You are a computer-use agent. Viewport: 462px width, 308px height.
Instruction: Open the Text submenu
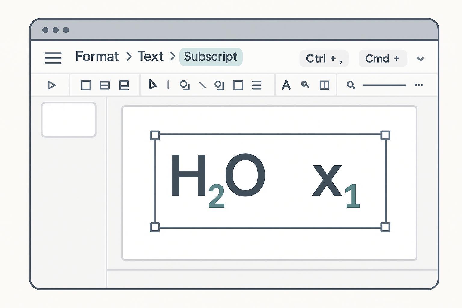[150, 57]
